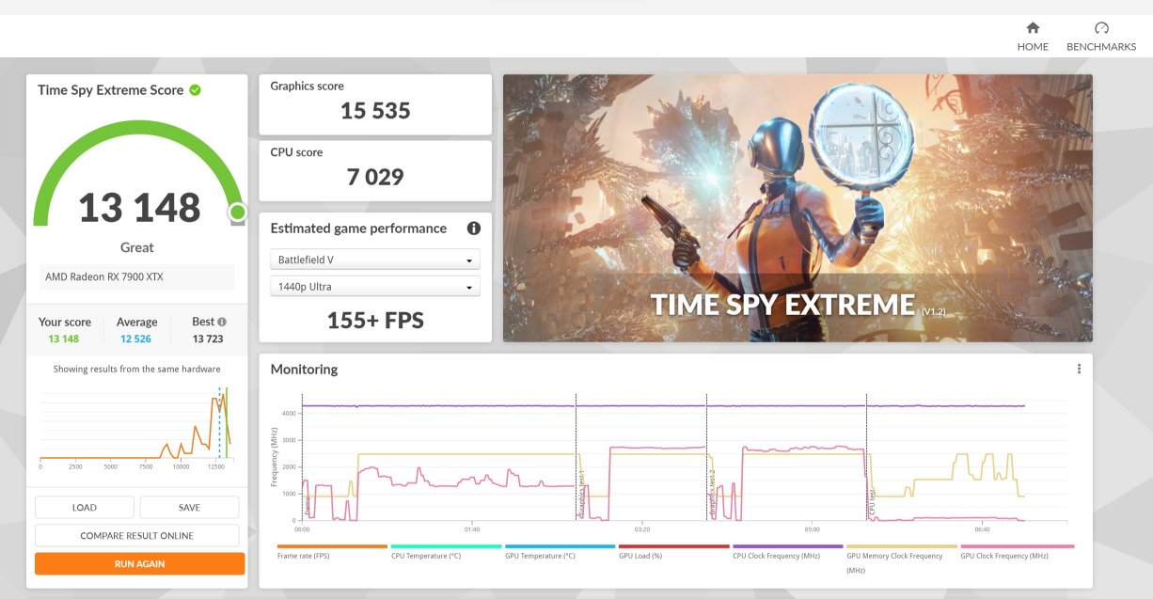The height and width of the screenshot is (599, 1153).
Task: Open info icon for estimated game performance
Action: coord(474,229)
